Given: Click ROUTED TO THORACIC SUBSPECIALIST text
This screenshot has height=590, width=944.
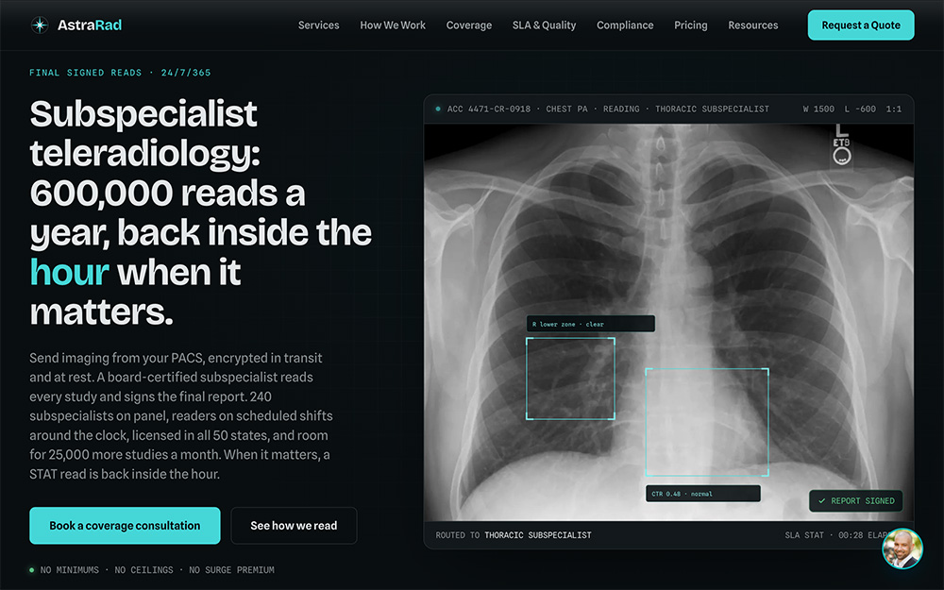Looking at the screenshot, I should (514, 535).
